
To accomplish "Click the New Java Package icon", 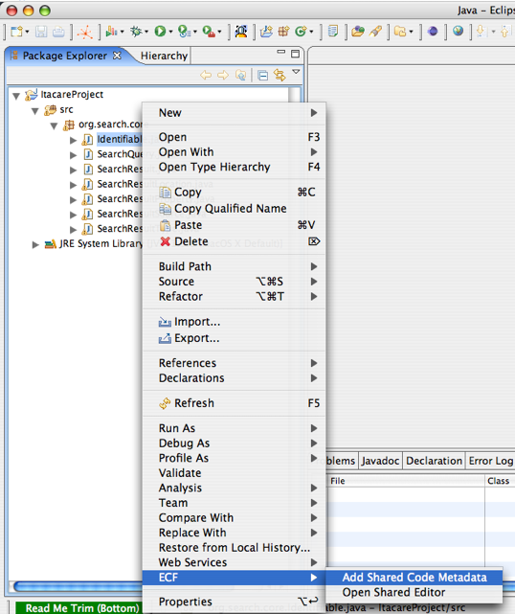I will [283, 32].
